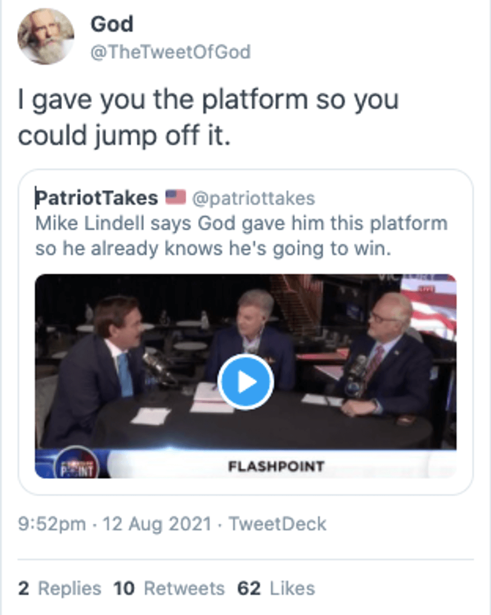Open quoted tweet text about Mike Lindell
This screenshot has width=491, height=615.
coord(240,236)
